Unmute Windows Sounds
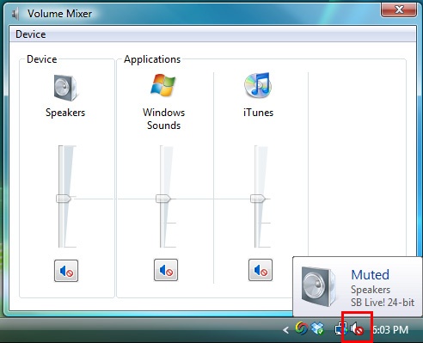Image resolution: width=423 pixels, height=343 pixels. click(x=166, y=270)
